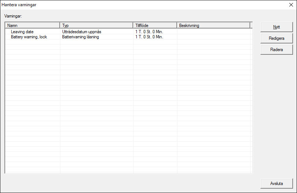The image size is (297, 193).
Task: Select the 'Leaving date' warning row
Action: (x=22, y=32)
